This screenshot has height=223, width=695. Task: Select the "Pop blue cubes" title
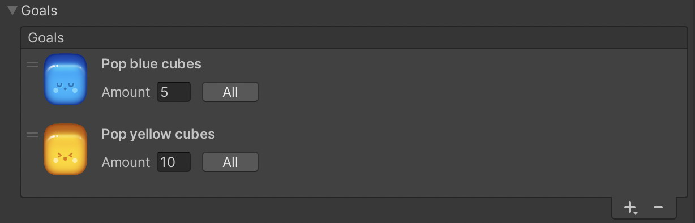(x=151, y=64)
